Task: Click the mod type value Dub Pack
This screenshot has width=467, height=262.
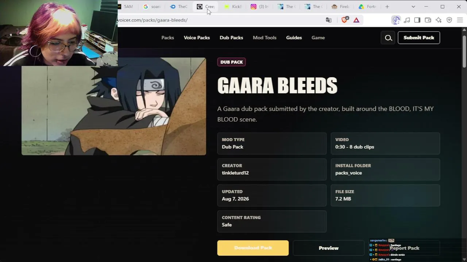Action: click(x=232, y=147)
